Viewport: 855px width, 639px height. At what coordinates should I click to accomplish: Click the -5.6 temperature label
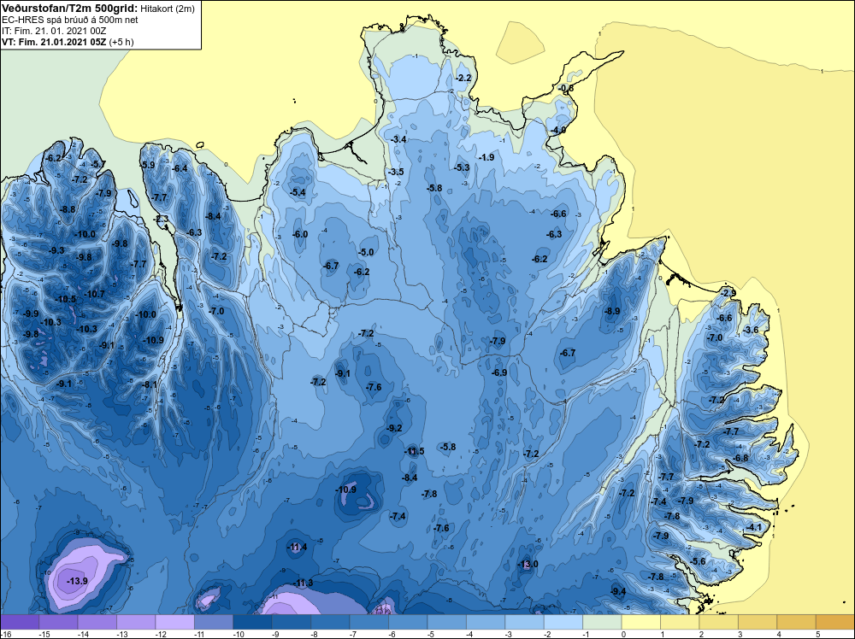click(698, 561)
